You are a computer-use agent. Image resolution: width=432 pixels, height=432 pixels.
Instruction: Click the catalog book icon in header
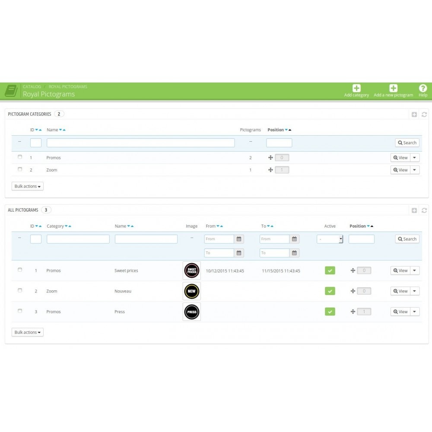tap(11, 91)
